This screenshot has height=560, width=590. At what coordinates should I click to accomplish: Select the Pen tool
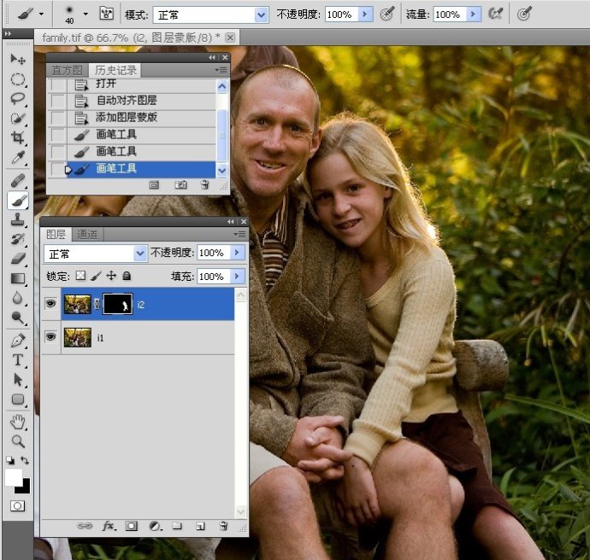[x=18, y=341]
